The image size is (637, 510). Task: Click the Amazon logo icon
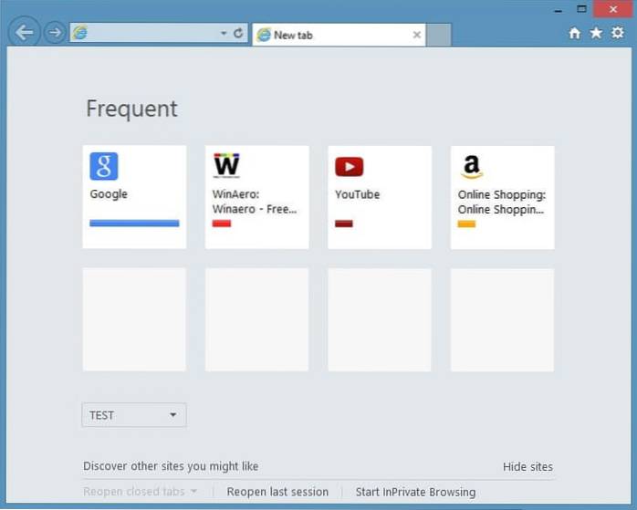click(x=471, y=166)
